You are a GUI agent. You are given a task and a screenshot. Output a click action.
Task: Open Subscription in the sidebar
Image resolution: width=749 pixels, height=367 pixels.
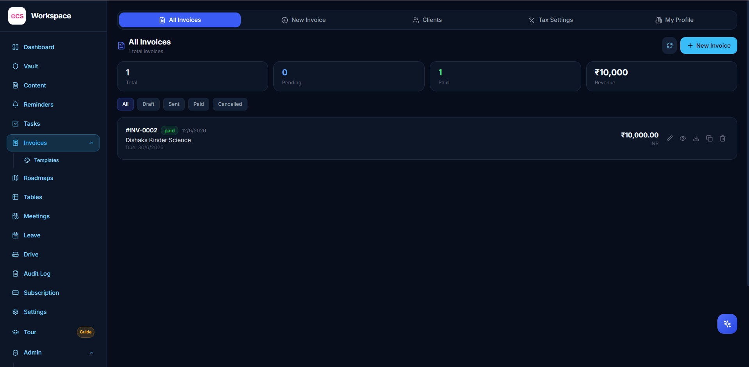53,293
